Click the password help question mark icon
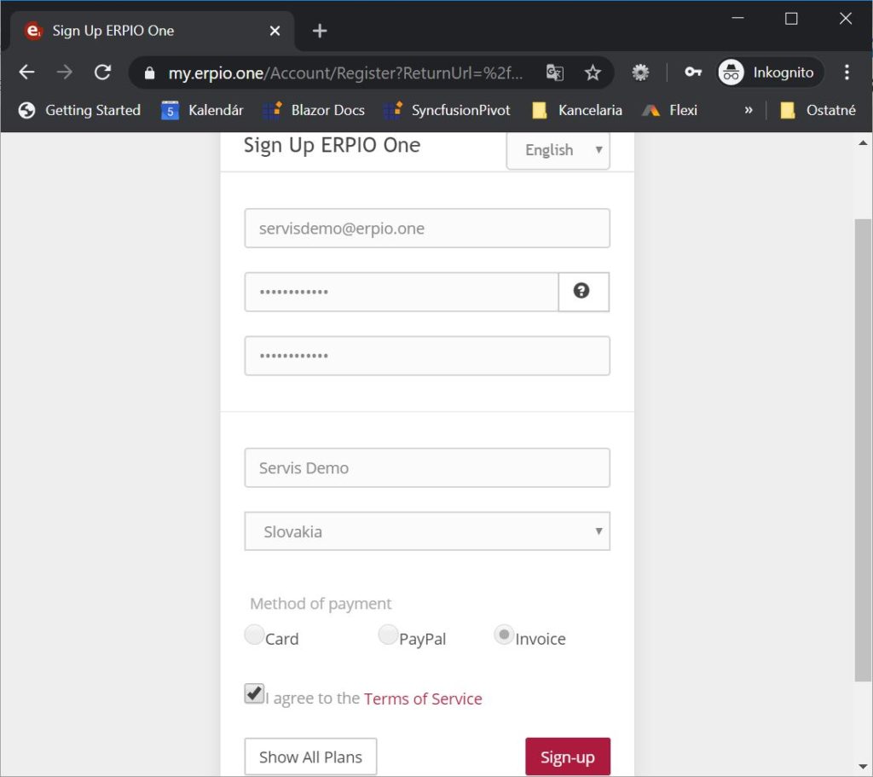 coord(582,292)
